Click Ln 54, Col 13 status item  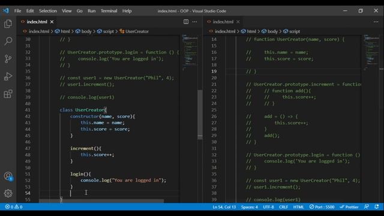point(224,207)
